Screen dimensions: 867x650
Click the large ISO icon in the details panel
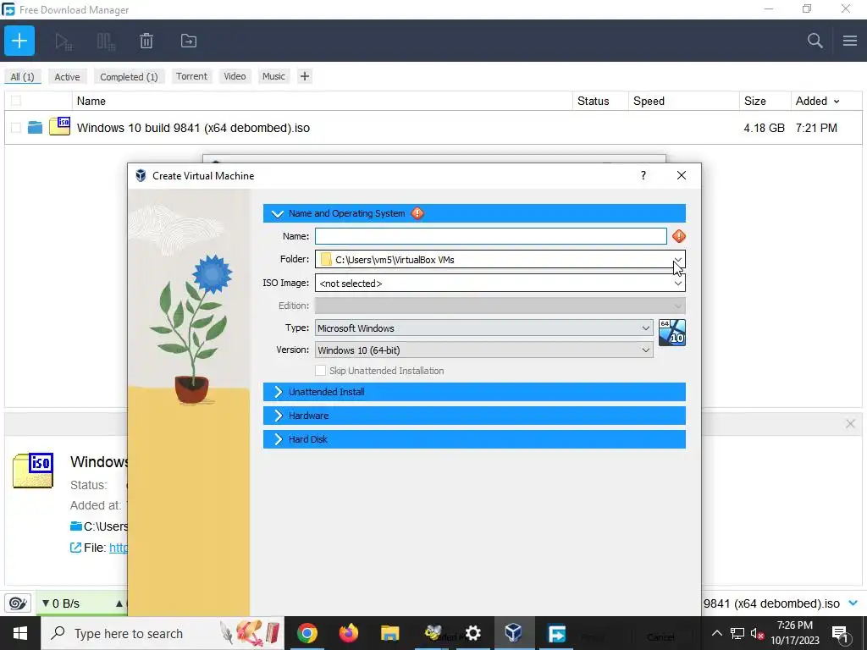[x=33, y=470]
